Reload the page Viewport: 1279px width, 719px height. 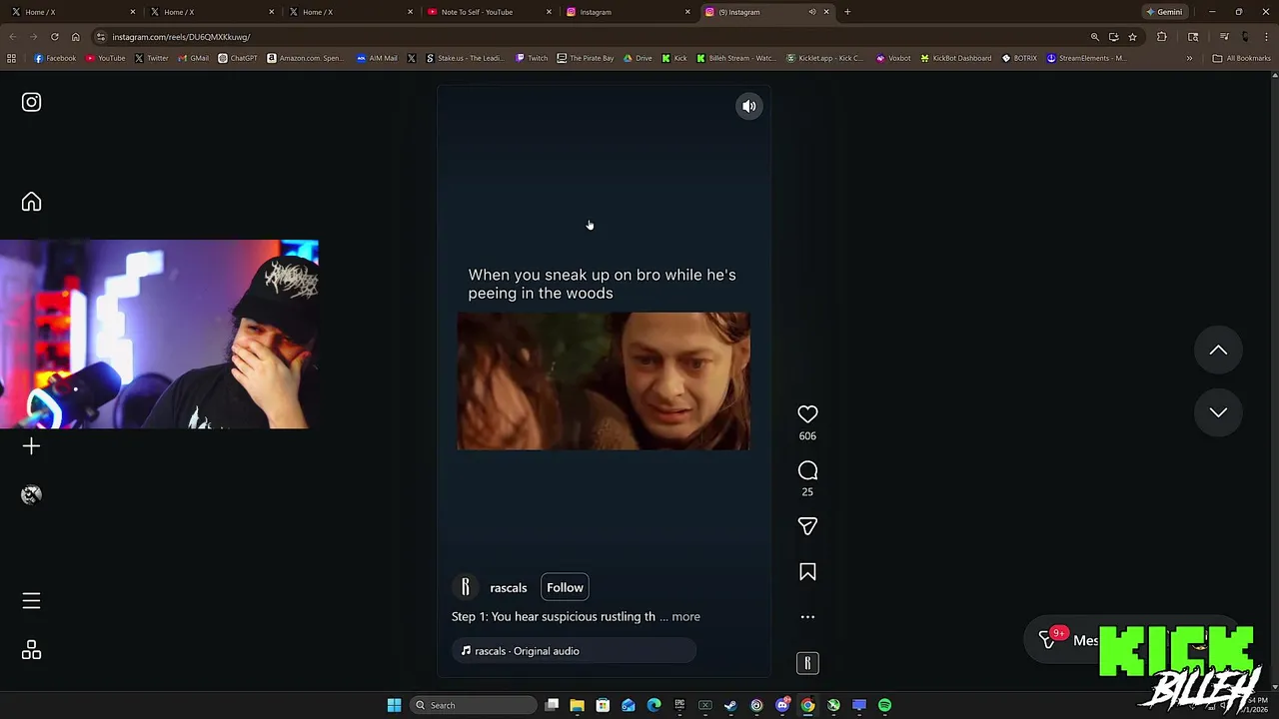[54, 37]
